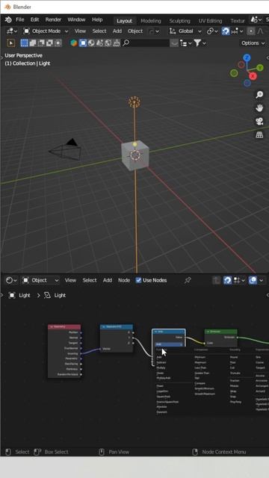Open the viewport Select menu
The width and height of the screenshot is (269, 478).
(x=99, y=31)
